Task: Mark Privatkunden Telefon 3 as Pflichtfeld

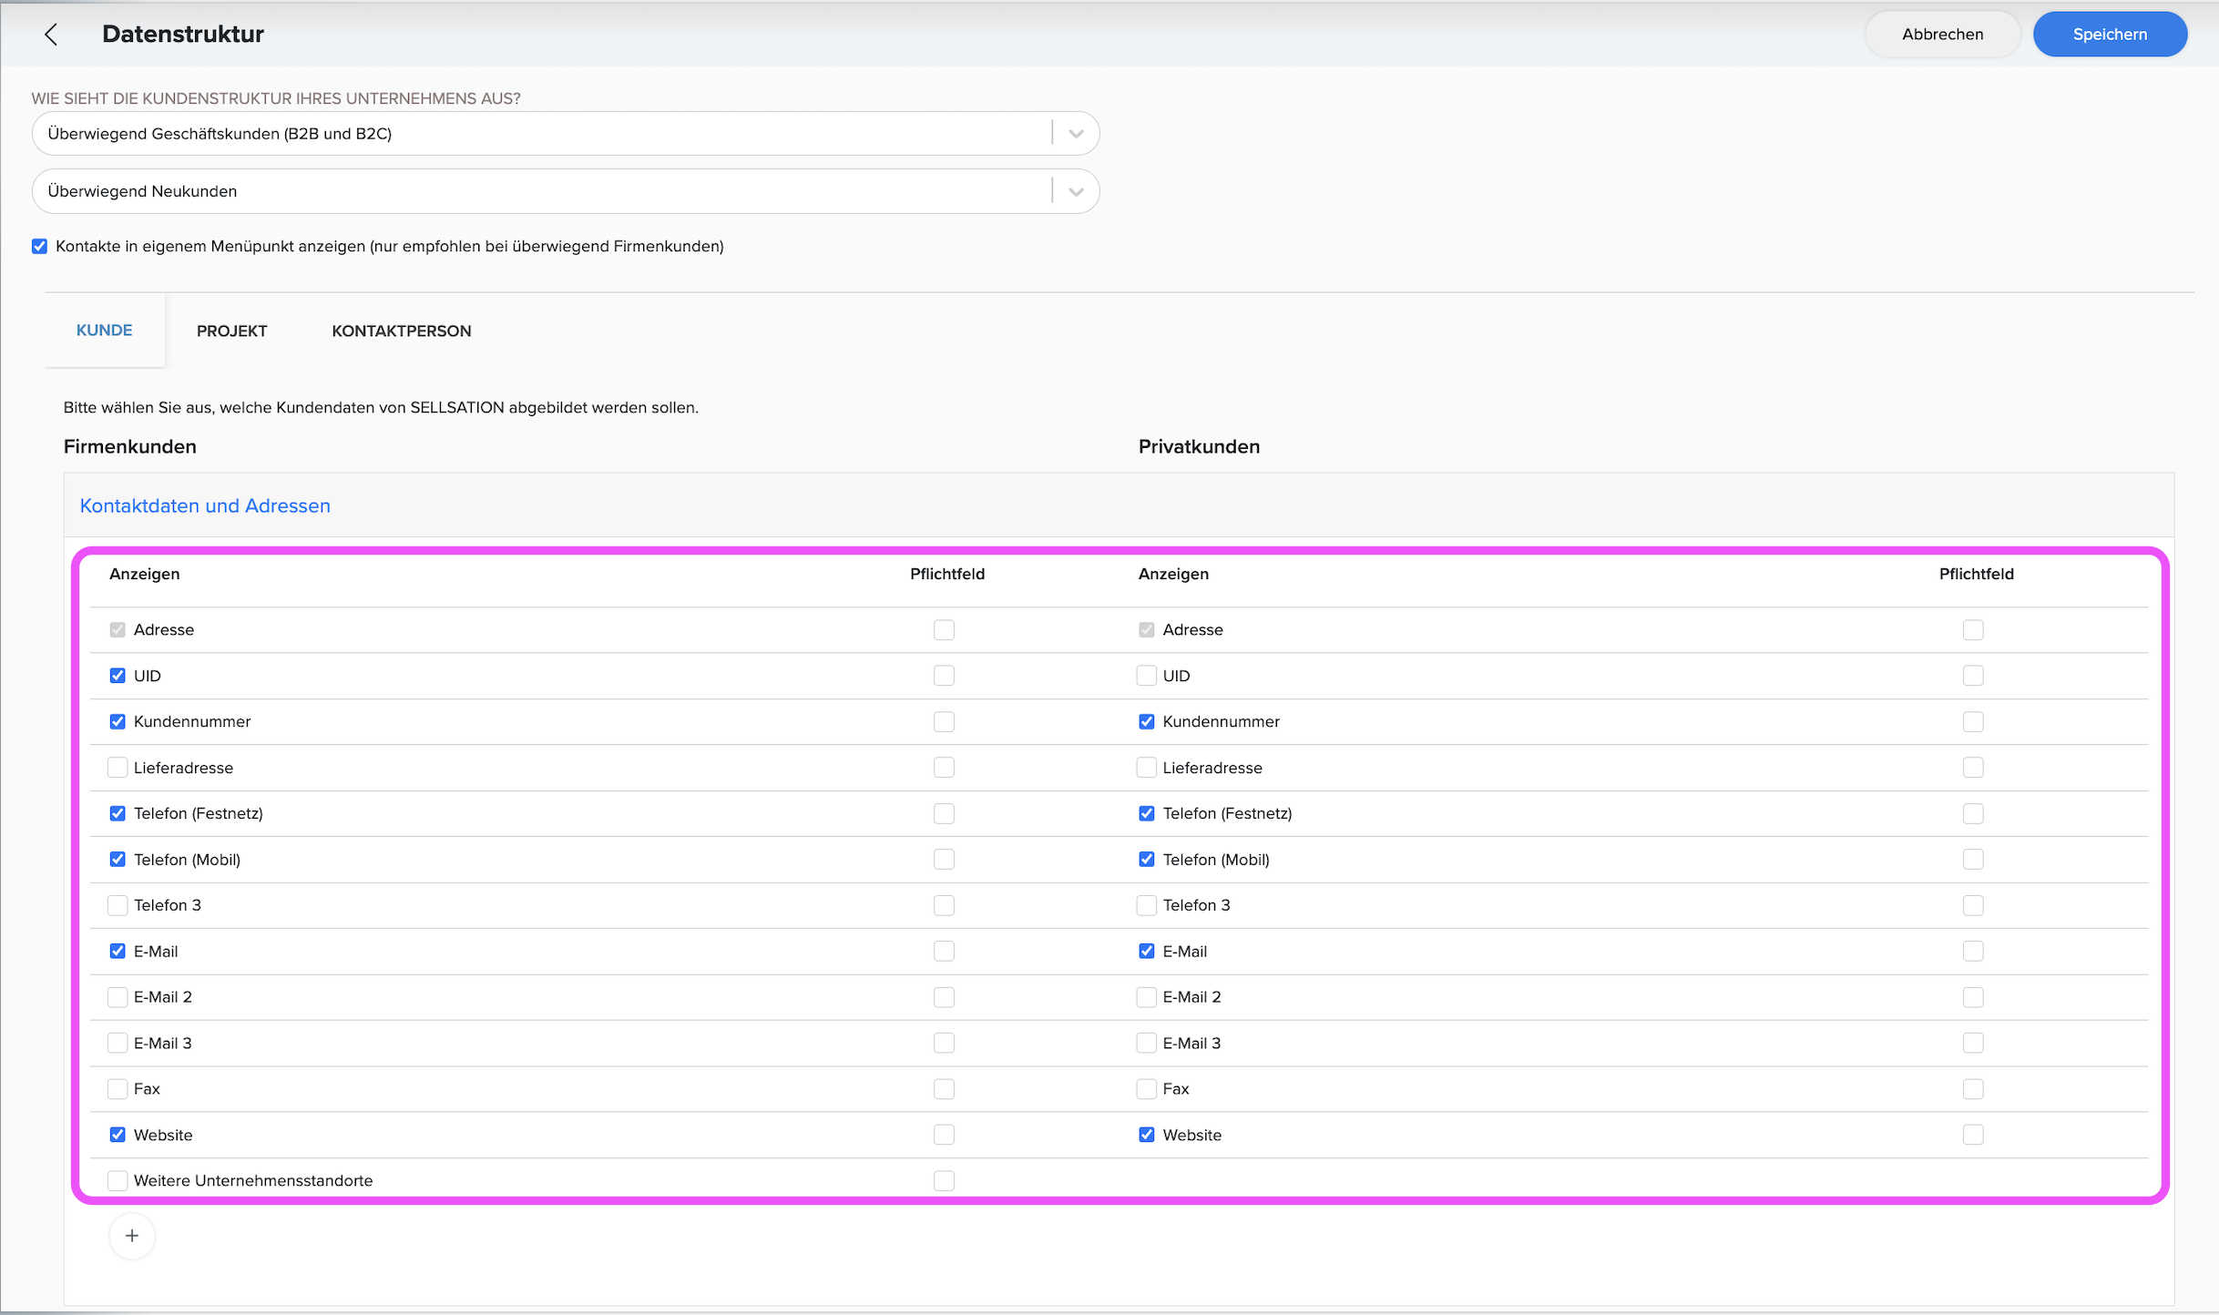Action: coord(1973,905)
